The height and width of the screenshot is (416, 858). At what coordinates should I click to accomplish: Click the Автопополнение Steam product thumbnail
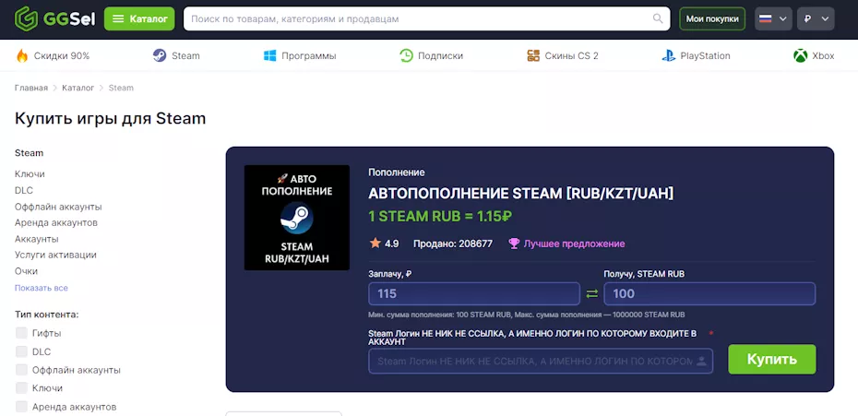[296, 218]
